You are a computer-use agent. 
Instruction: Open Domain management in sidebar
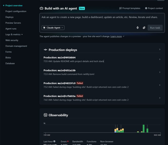[16, 46]
